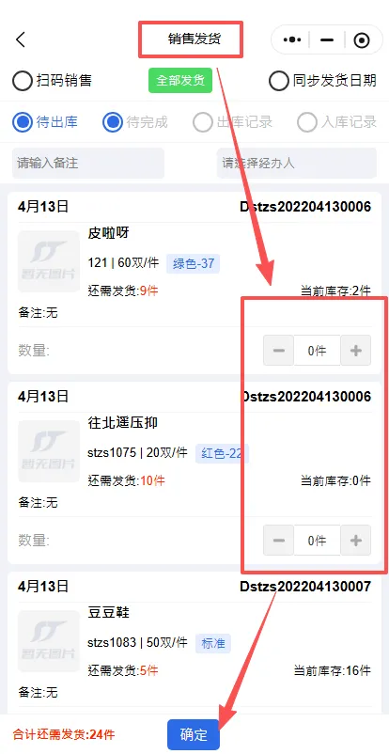Open the 请选择经办人 selector
Image resolution: width=389 pixels, height=754 pixels.
[x=297, y=164]
